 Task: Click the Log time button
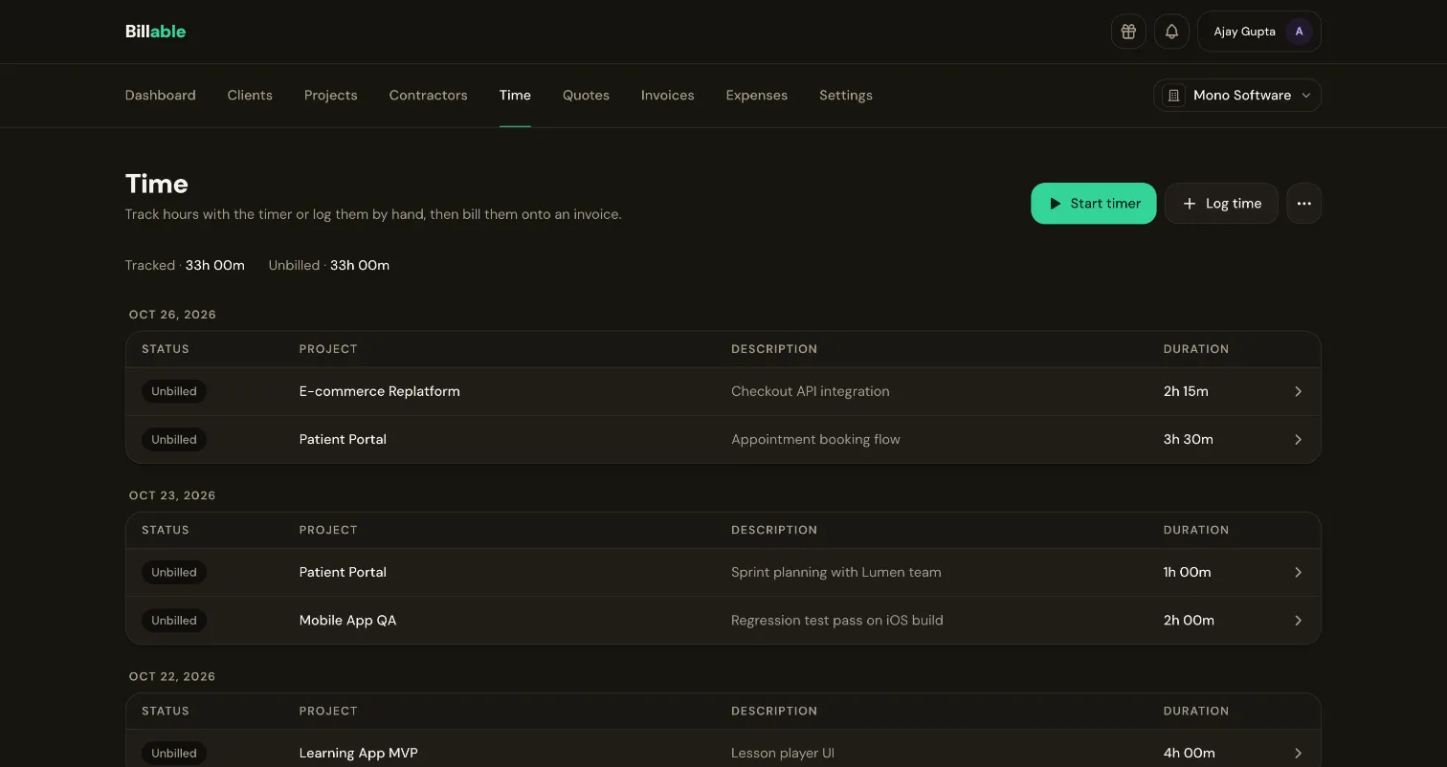pyautogui.click(x=1221, y=204)
